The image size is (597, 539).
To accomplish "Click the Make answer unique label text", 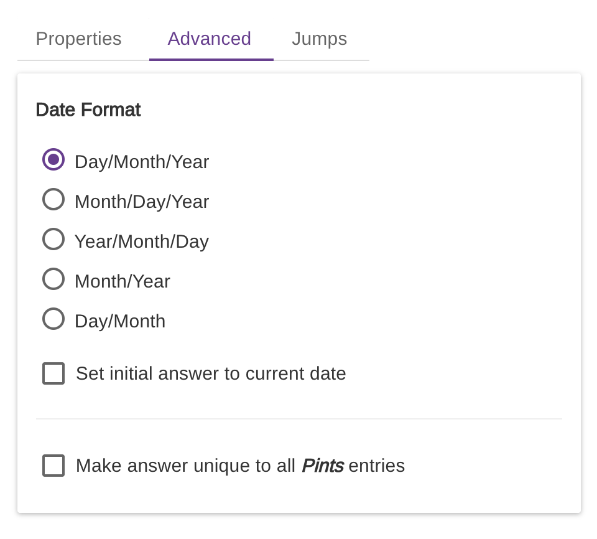I will point(185,466).
